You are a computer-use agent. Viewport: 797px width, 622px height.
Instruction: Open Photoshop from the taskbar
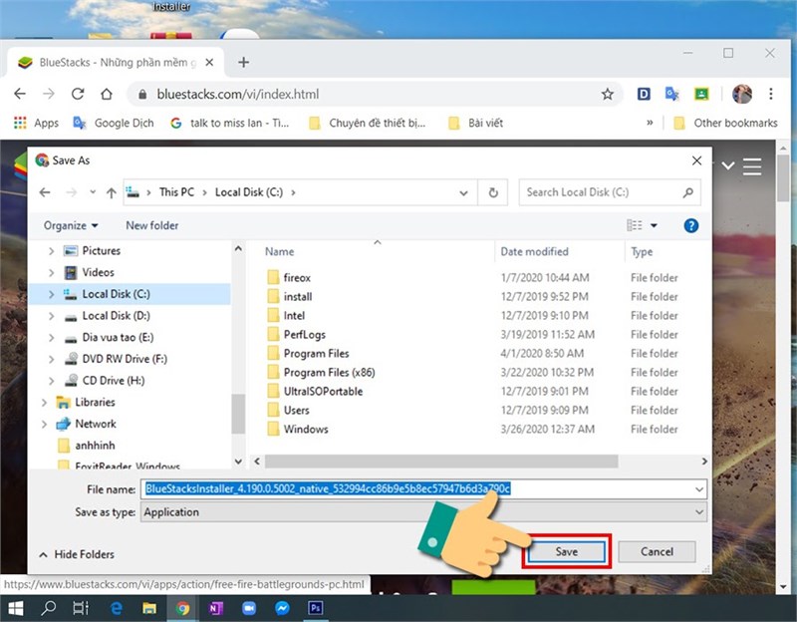[x=316, y=607]
